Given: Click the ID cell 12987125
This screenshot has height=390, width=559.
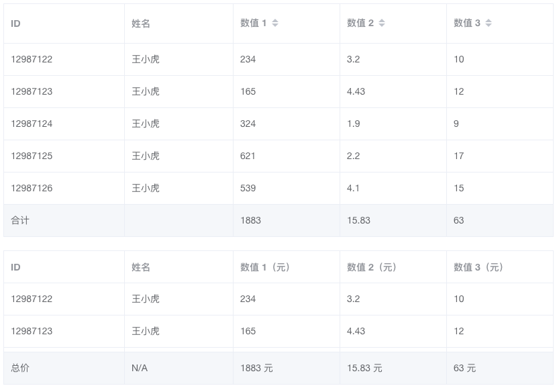Looking at the screenshot, I should (32, 156).
